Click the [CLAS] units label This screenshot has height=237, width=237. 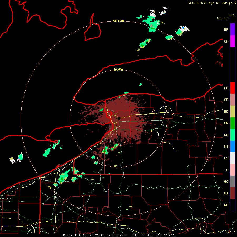click(x=223, y=18)
